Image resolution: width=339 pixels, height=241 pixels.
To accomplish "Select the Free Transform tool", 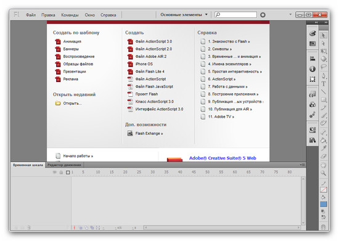I will (324, 51).
